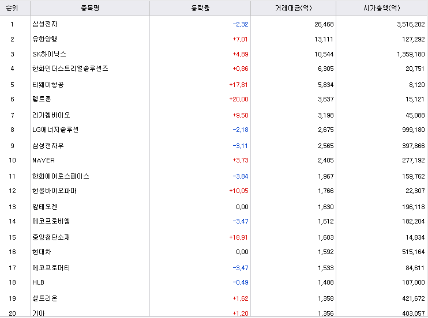Sort by the 등락률 column header
428x318 pixels.
[x=200, y=8]
